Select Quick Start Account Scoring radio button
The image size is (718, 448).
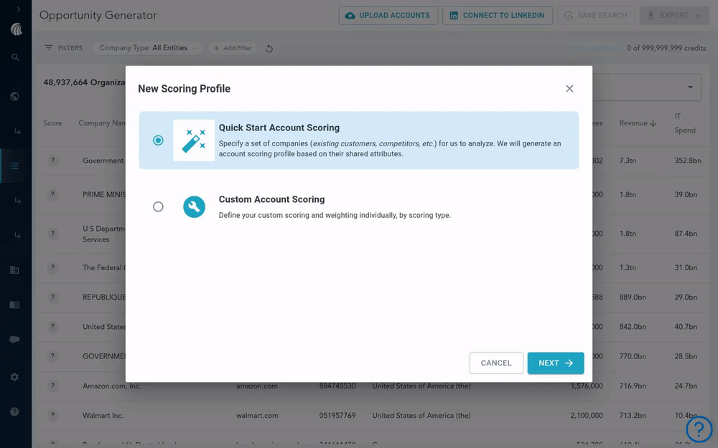pyautogui.click(x=158, y=140)
